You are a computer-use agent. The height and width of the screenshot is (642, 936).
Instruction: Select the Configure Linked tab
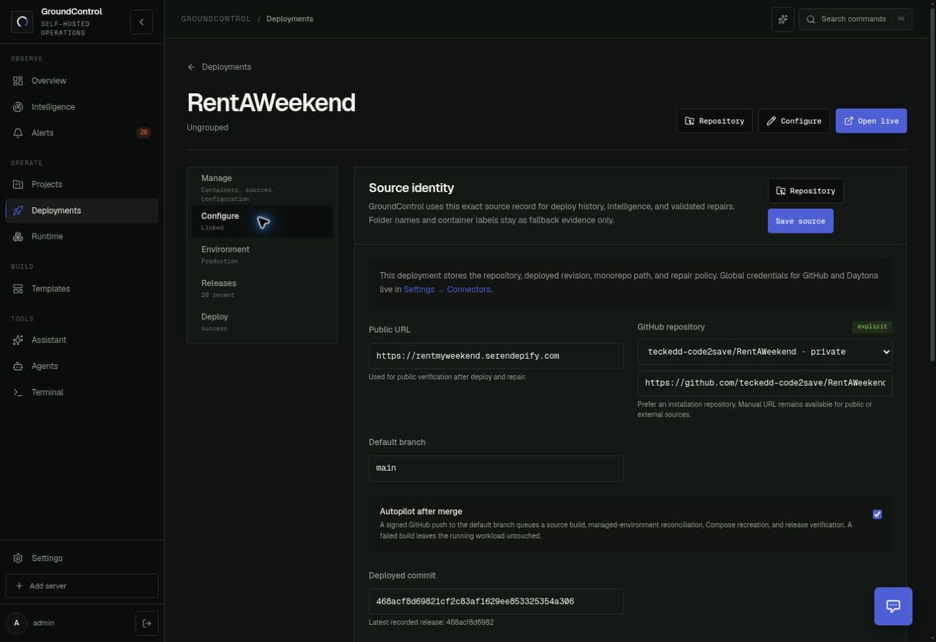coord(262,221)
